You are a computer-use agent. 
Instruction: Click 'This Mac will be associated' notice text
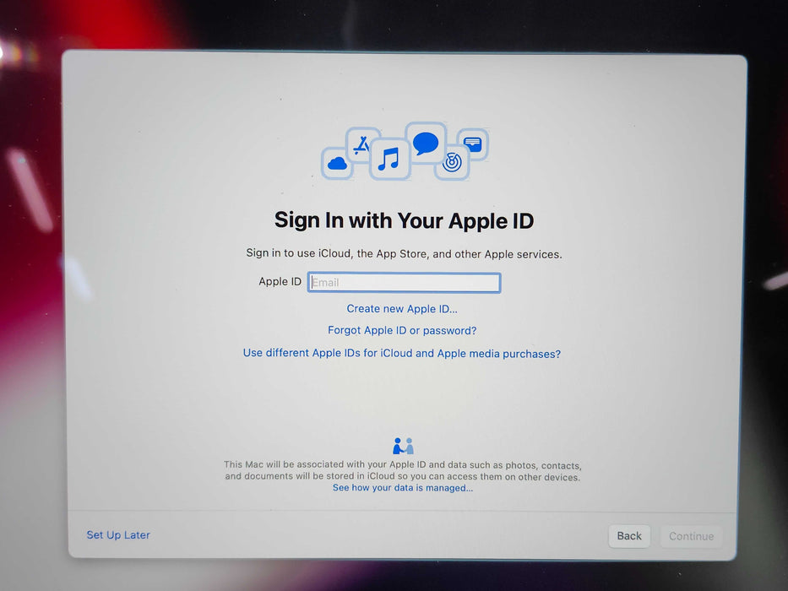(x=403, y=471)
